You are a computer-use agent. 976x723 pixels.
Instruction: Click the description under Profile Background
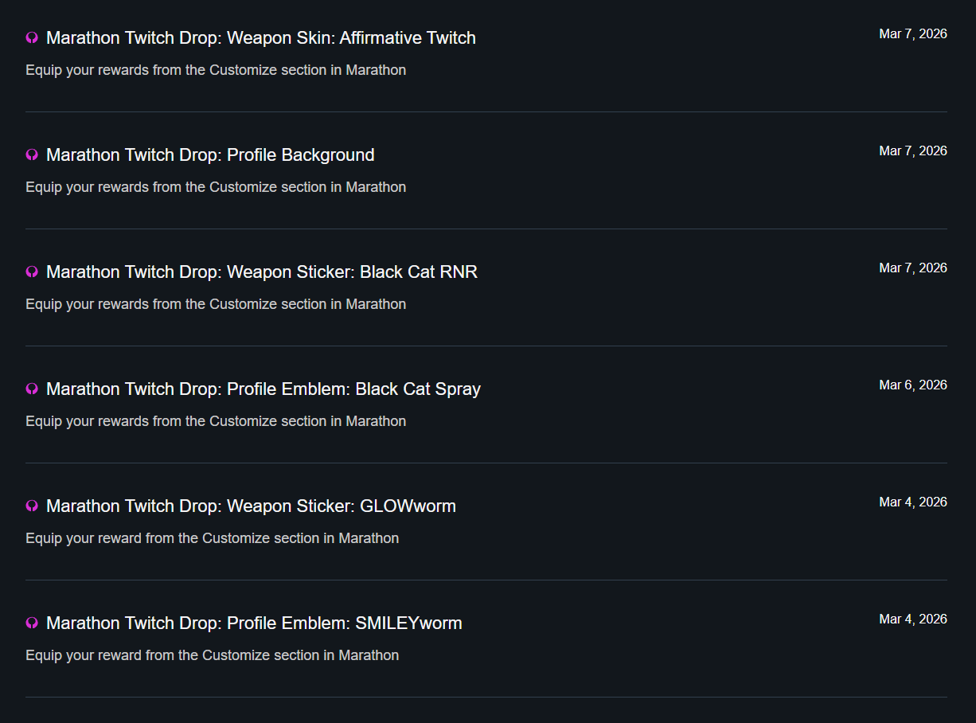(x=216, y=187)
